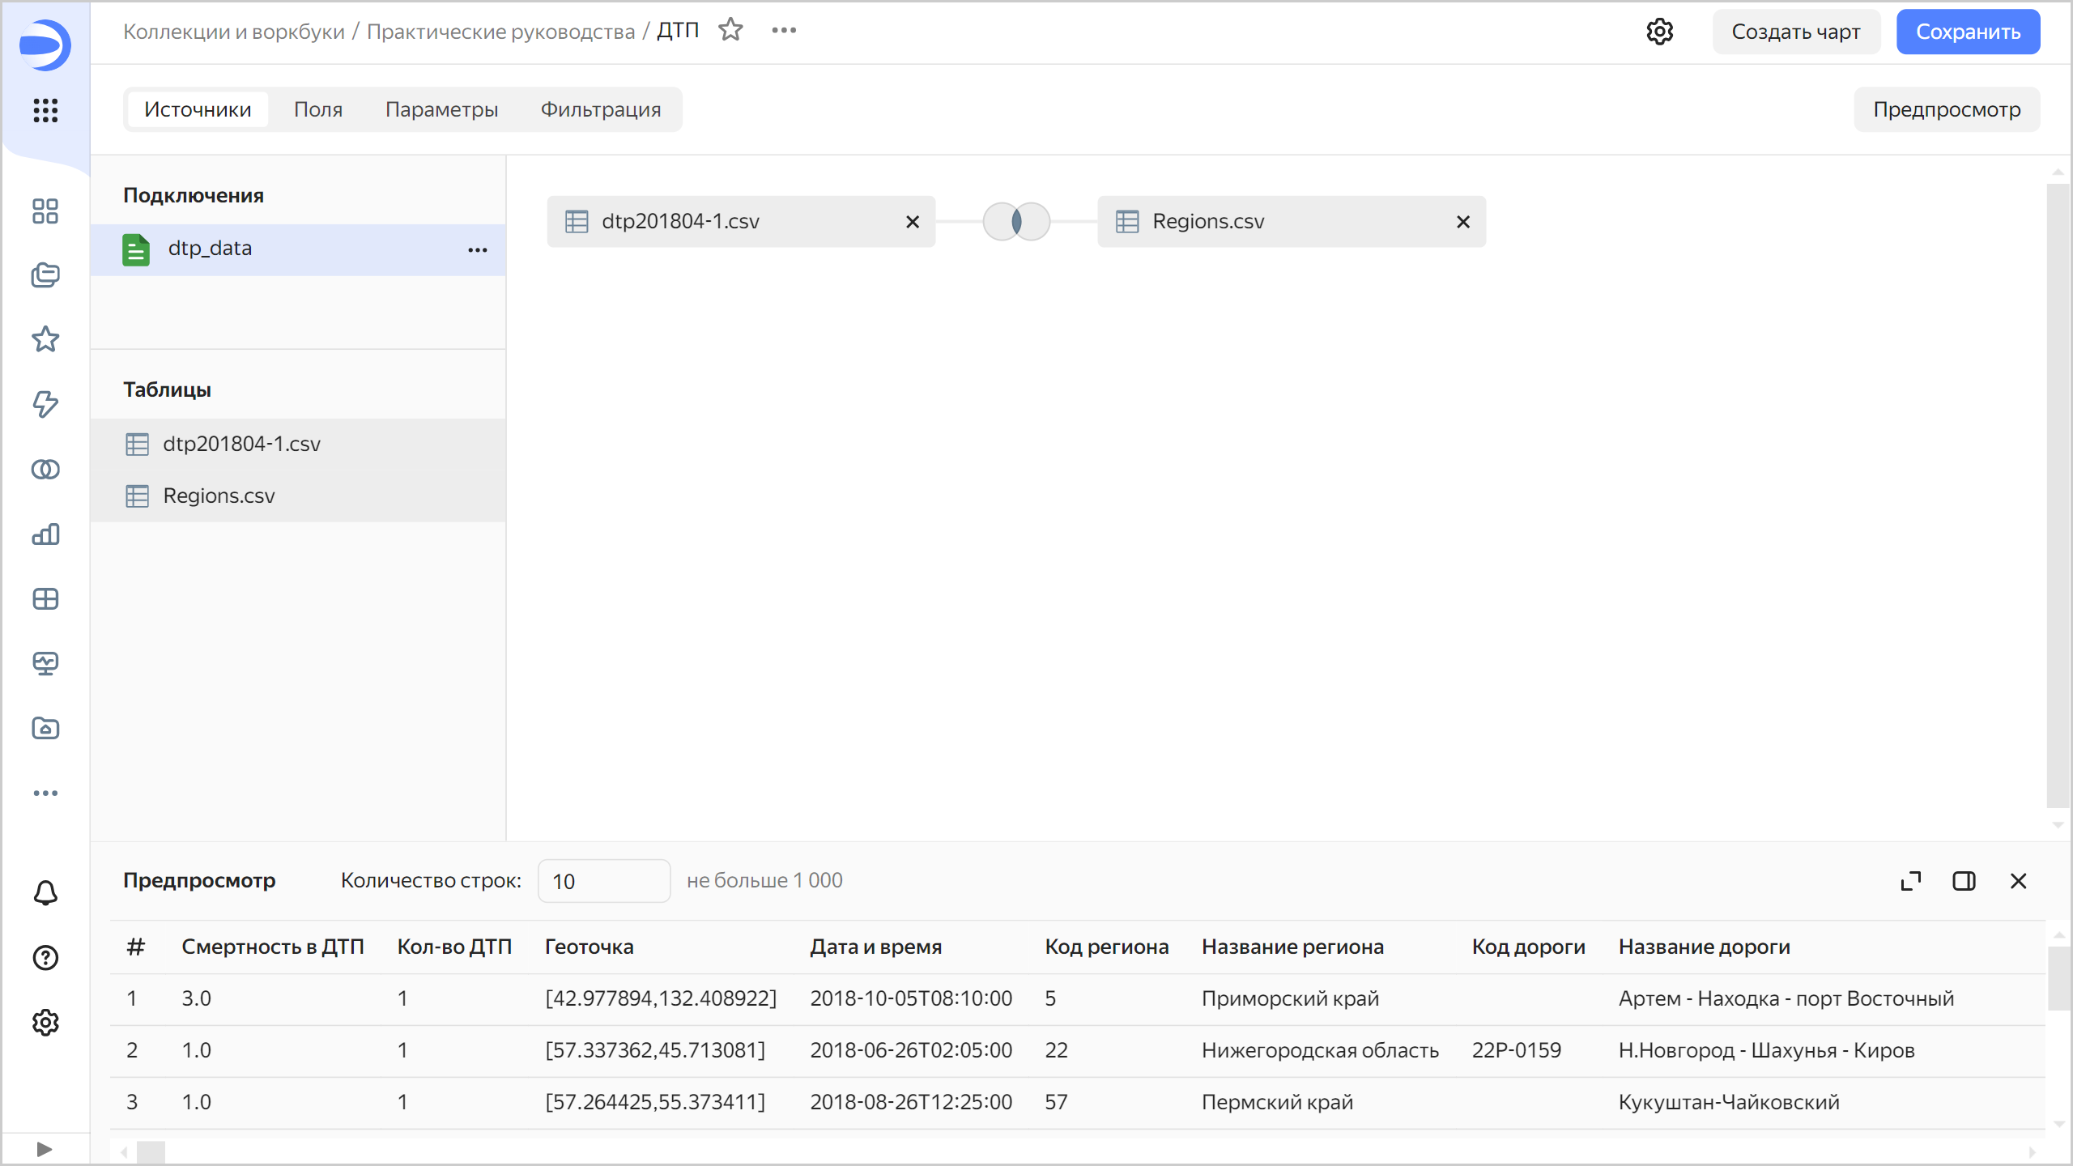
Task: Click the join icon between the two tables
Action: coord(1016,221)
